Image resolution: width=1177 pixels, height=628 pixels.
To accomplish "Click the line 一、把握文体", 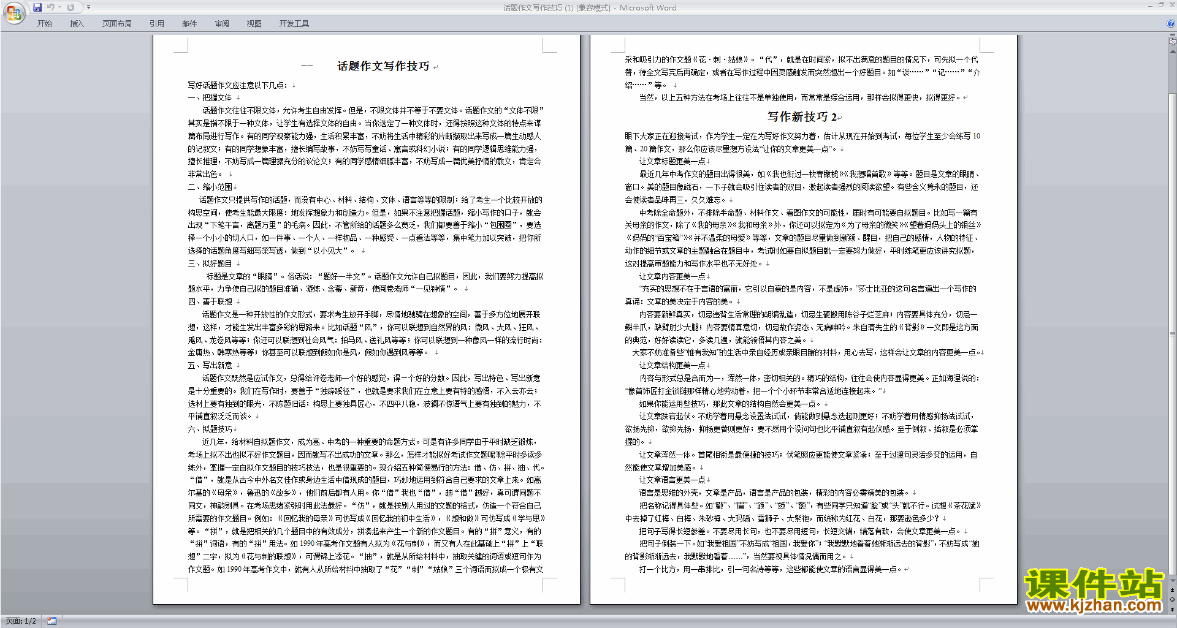I will [x=210, y=97].
